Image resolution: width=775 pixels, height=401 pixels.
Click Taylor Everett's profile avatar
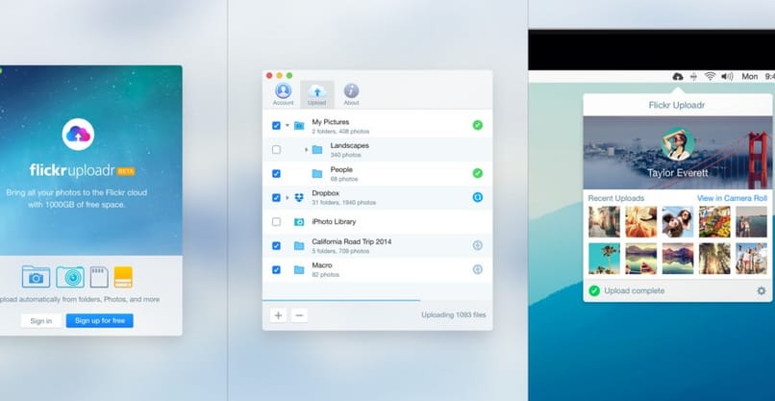click(679, 145)
